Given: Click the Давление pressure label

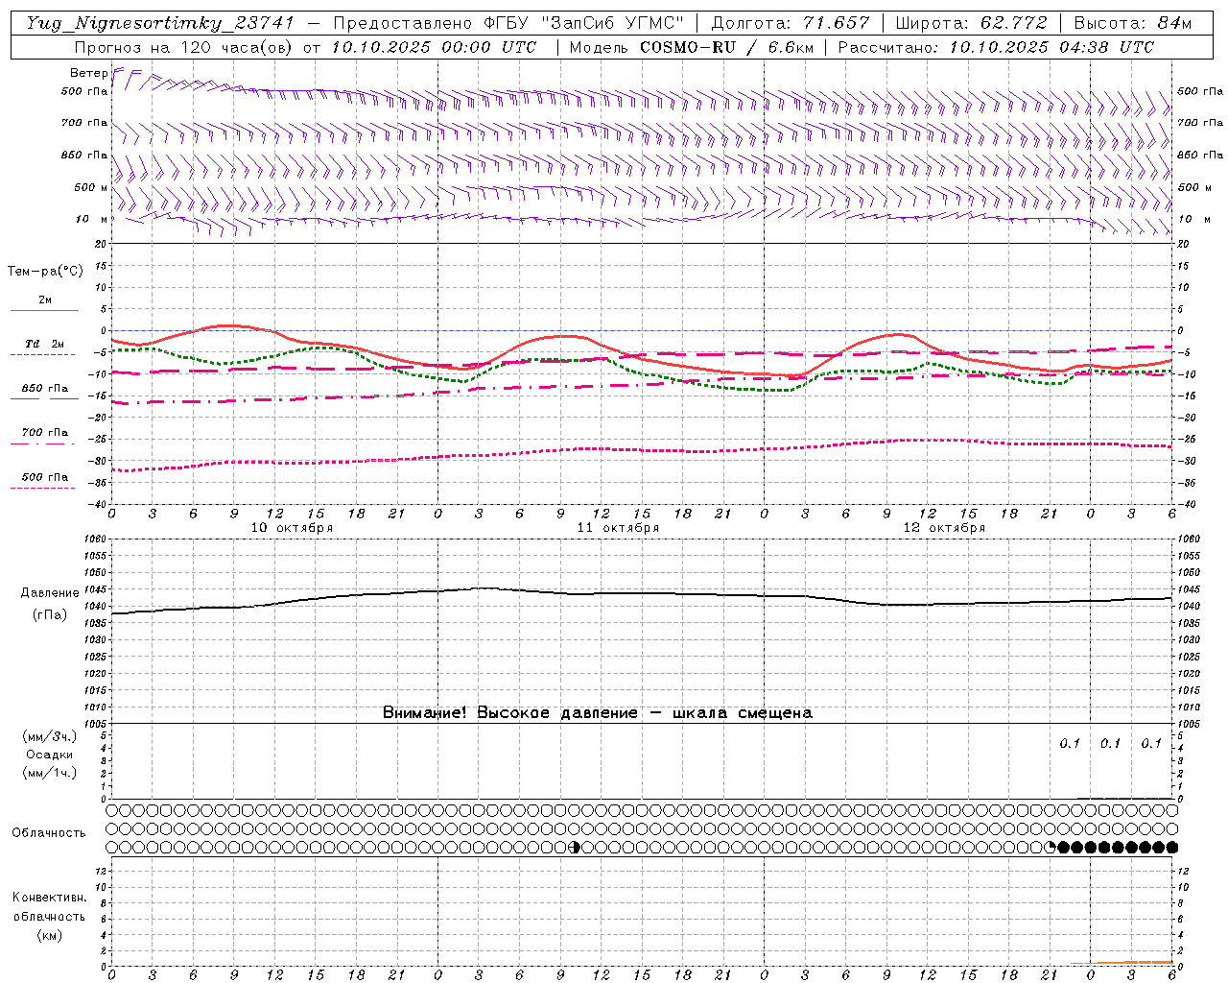Looking at the screenshot, I should (50, 593).
